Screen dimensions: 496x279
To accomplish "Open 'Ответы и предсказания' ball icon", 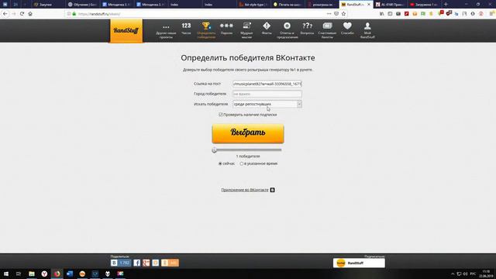I will 288,30.
